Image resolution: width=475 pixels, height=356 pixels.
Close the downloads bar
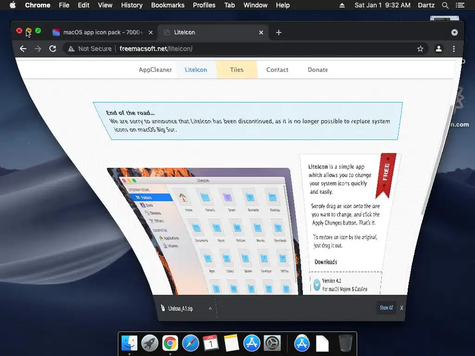pos(401,308)
